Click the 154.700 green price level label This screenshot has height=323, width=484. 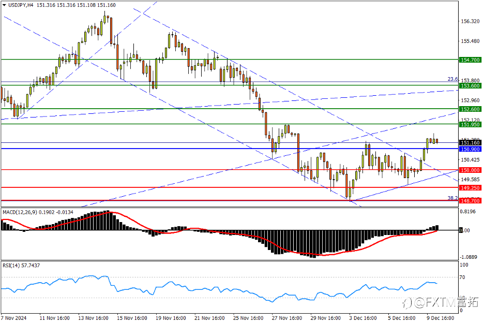pyautogui.click(x=470, y=60)
